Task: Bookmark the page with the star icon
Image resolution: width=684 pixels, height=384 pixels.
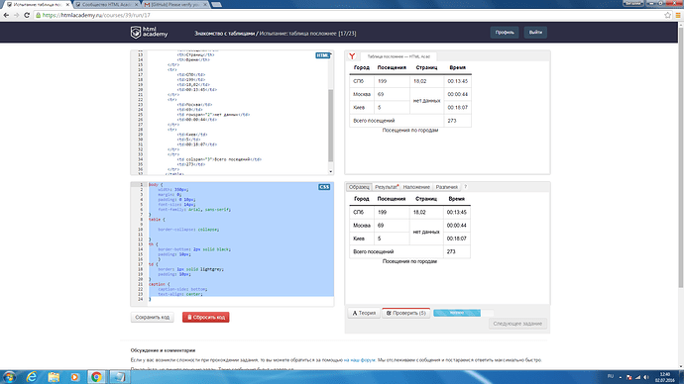Action: [x=667, y=15]
